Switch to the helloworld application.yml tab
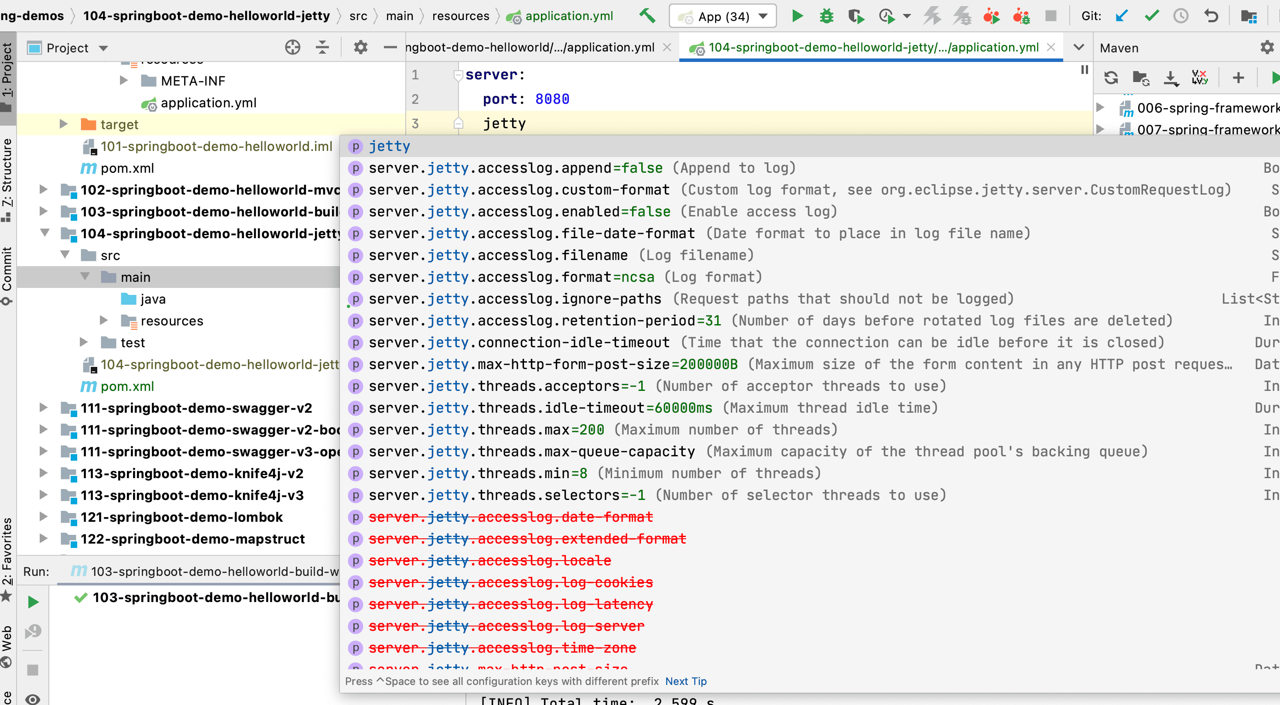 pyautogui.click(x=530, y=48)
